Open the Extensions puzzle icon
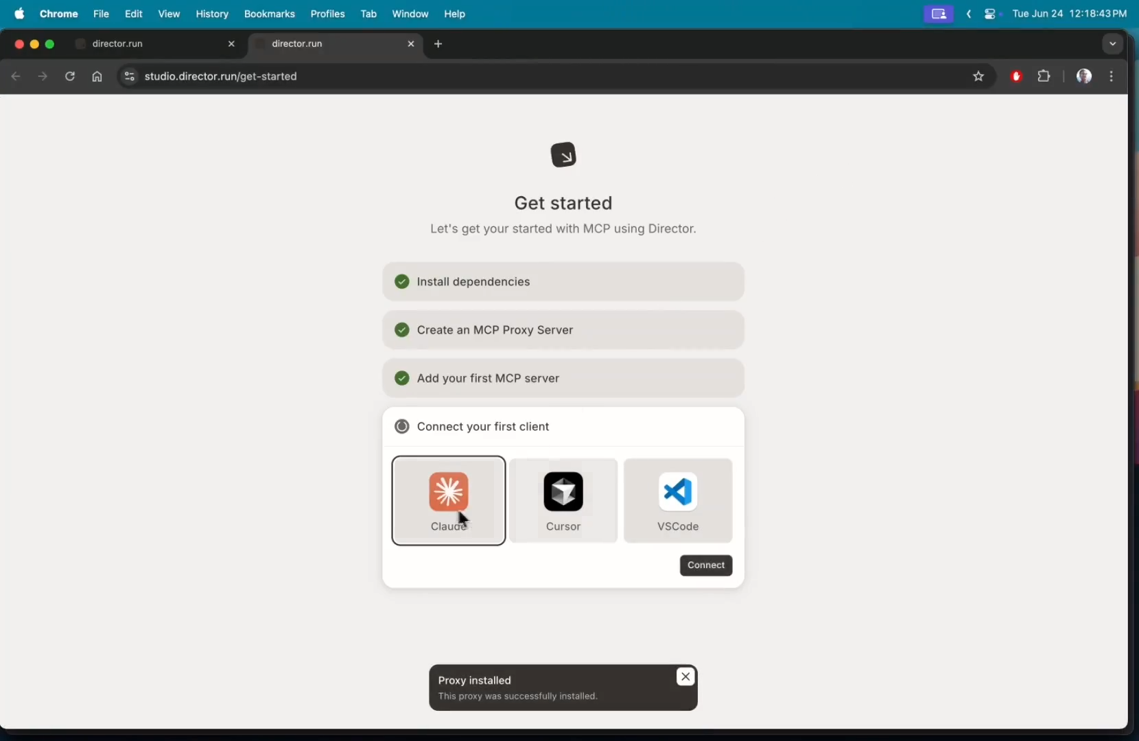1139x741 pixels. (1044, 76)
